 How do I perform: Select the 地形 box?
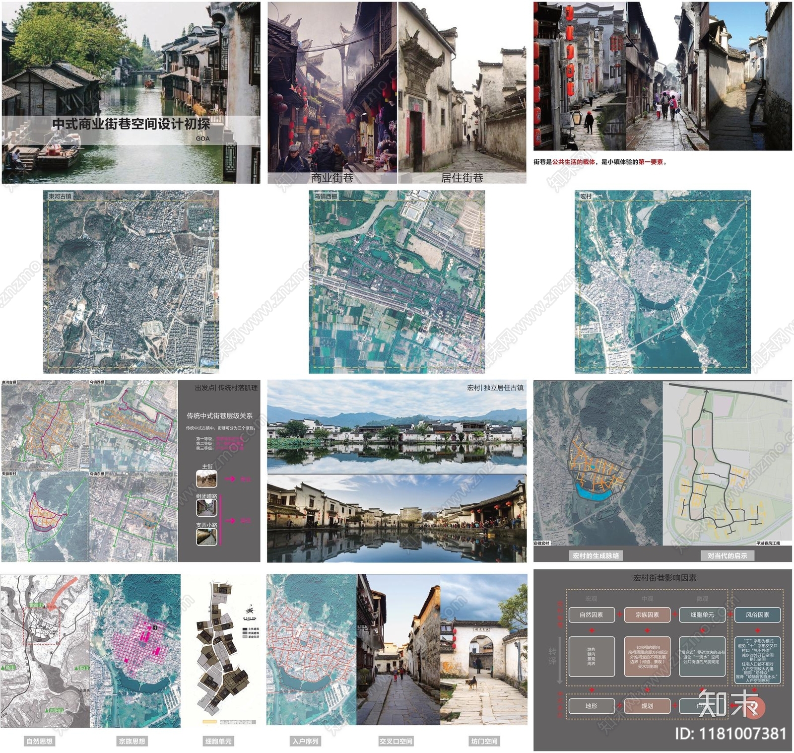[592, 706]
